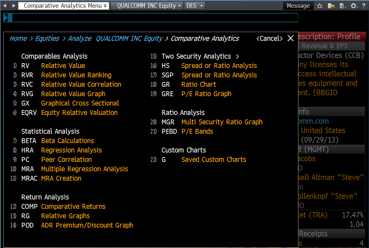Click the Message button

[298, 6]
